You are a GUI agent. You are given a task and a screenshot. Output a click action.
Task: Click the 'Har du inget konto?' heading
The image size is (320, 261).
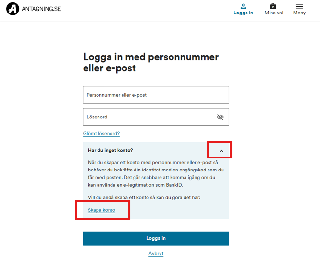click(x=111, y=150)
